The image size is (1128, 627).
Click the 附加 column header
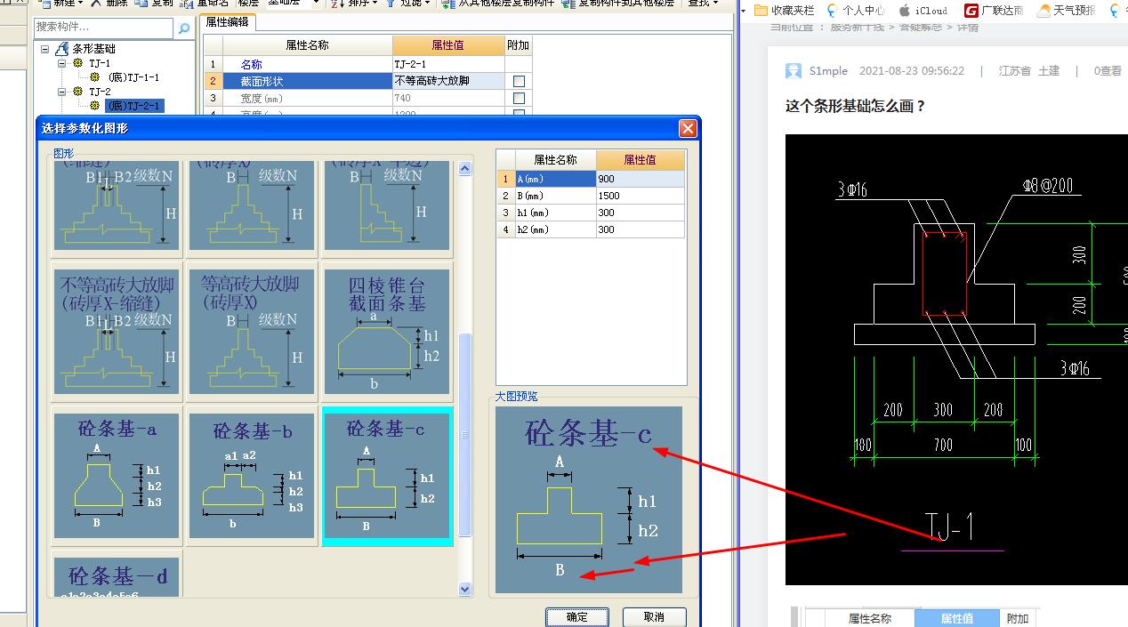(x=519, y=45)
